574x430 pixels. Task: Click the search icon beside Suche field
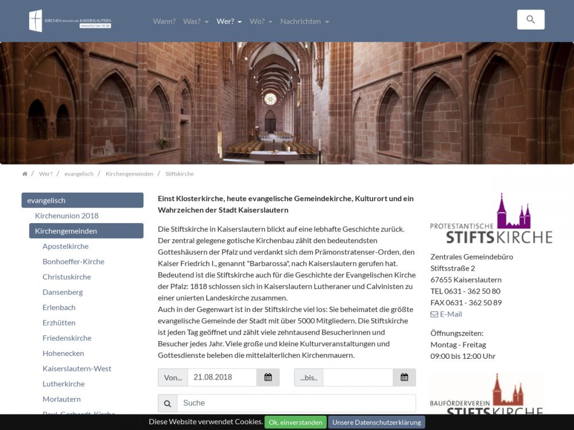(x=168, y=403)
